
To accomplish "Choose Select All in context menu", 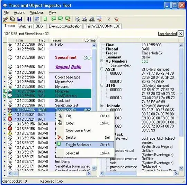I will tap(85, 153).
